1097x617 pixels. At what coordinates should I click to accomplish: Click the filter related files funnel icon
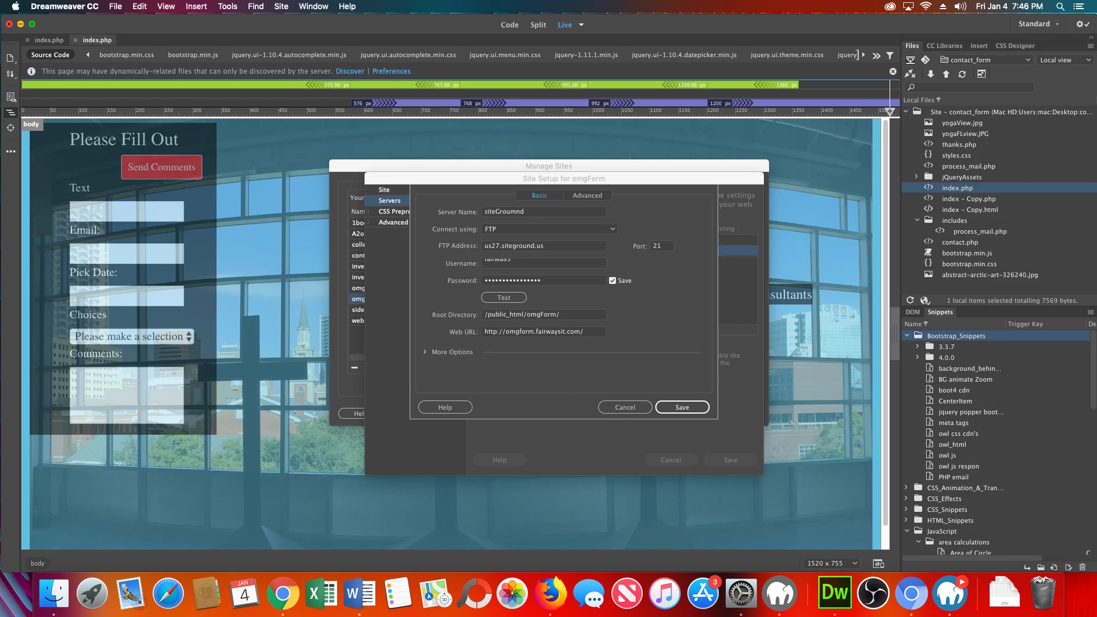(890, 55)
